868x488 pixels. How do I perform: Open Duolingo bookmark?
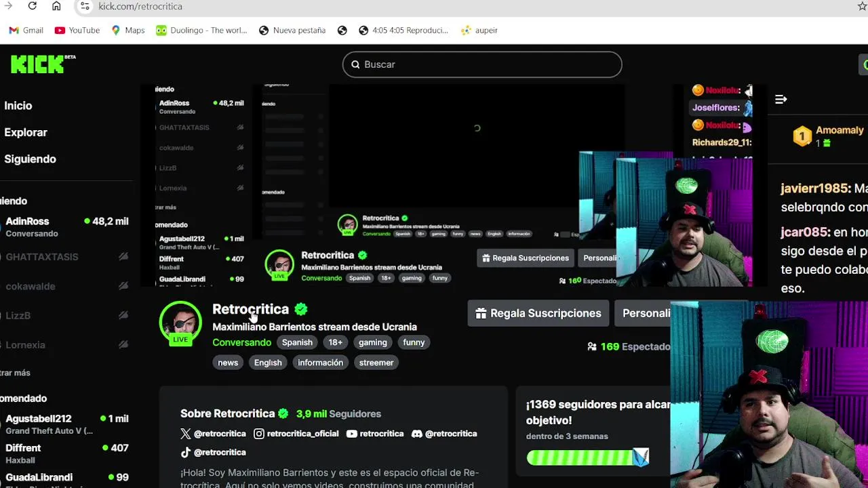[201, 30]
